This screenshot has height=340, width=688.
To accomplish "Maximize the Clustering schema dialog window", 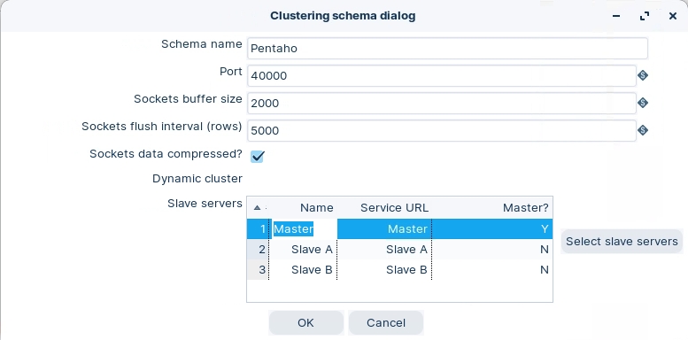I will (x=644, y=16).
